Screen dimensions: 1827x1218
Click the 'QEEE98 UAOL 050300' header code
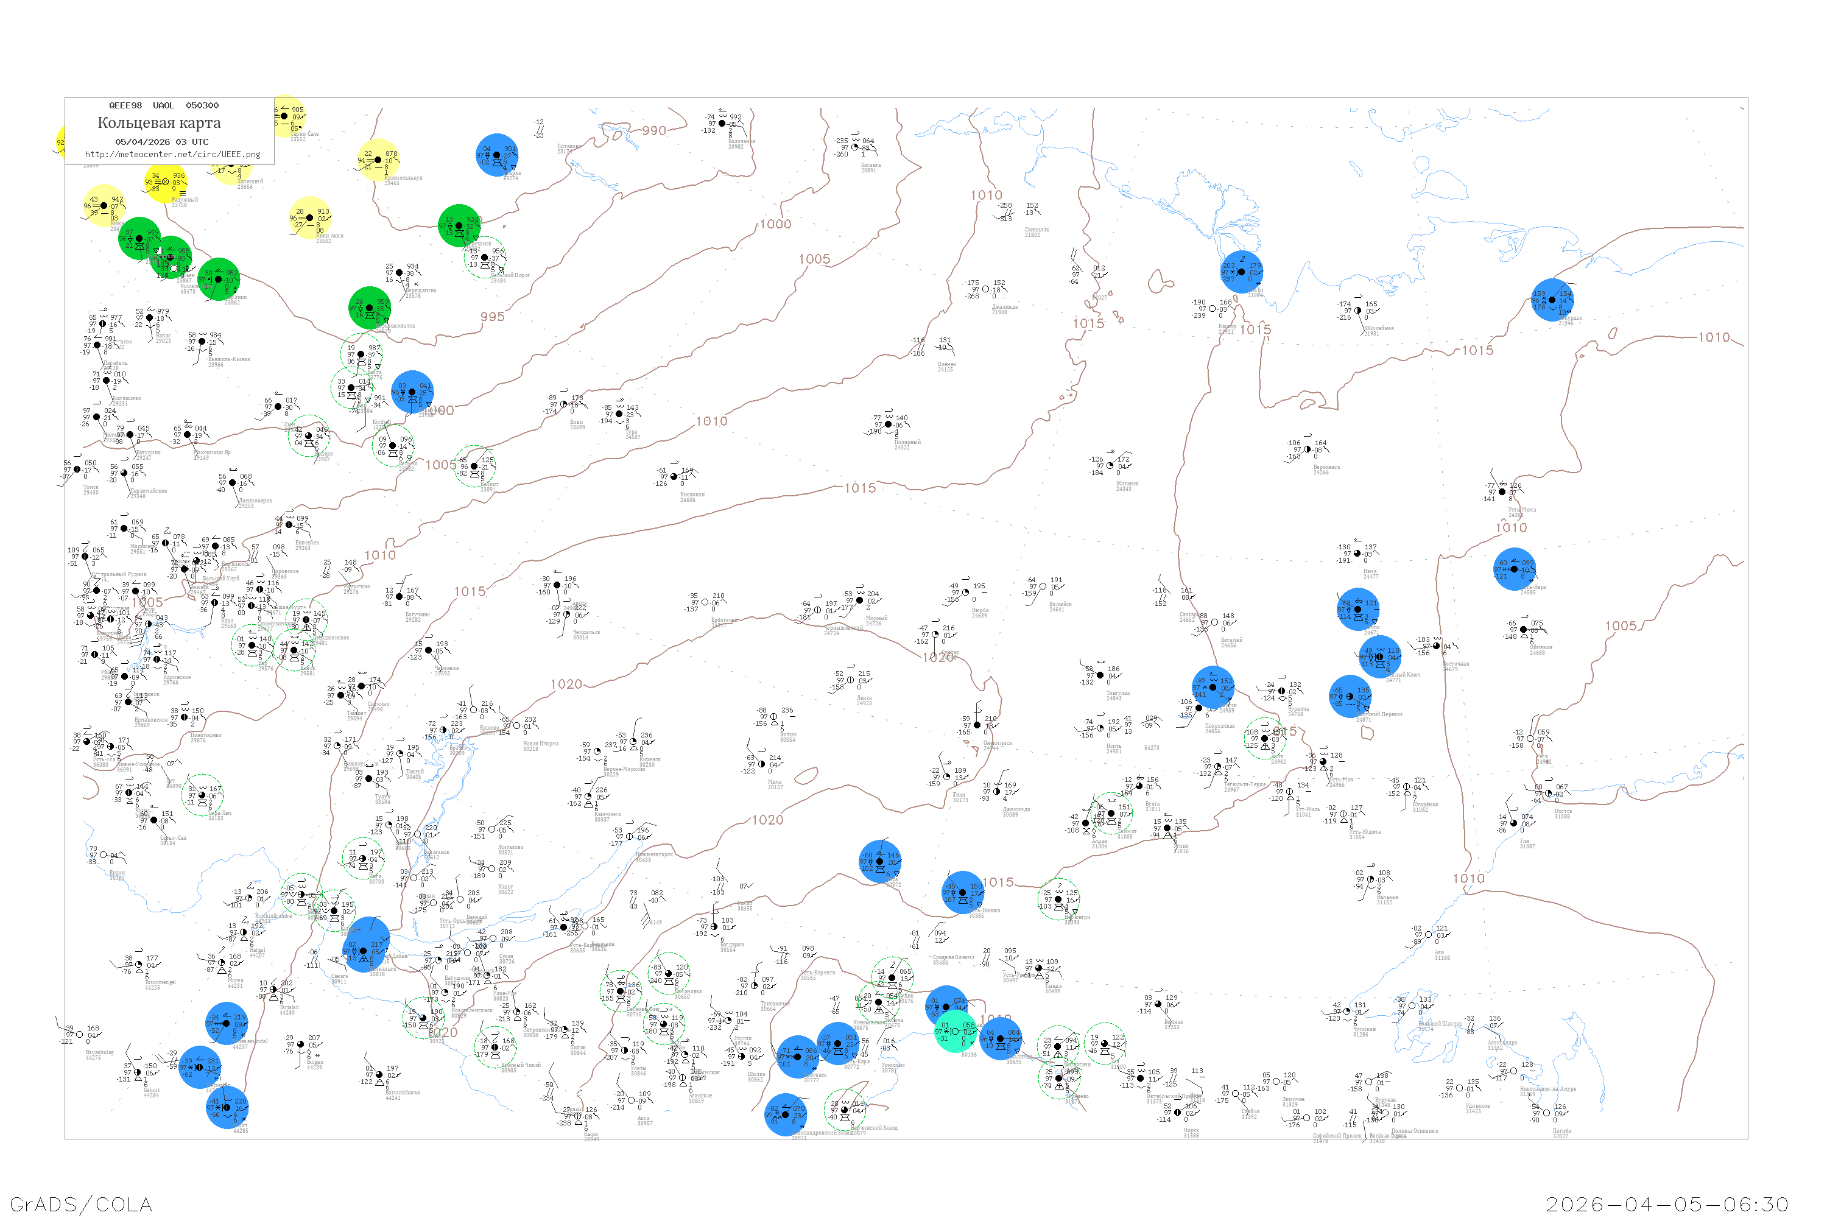163,105
